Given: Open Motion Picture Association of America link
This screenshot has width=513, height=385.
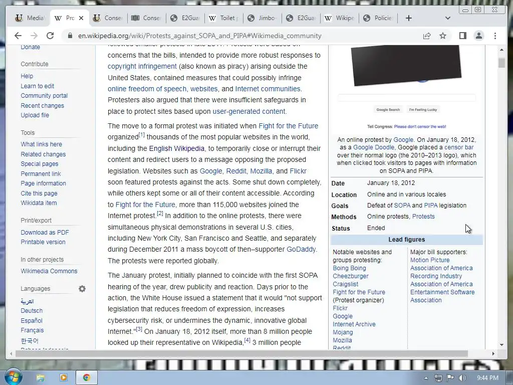Looking at the screenshot, I should tap(441, 264).
